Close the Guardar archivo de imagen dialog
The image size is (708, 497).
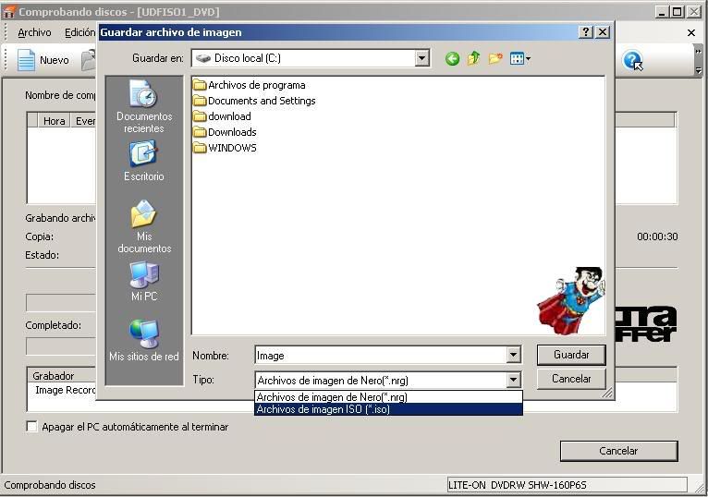click(x=603, y=32)
